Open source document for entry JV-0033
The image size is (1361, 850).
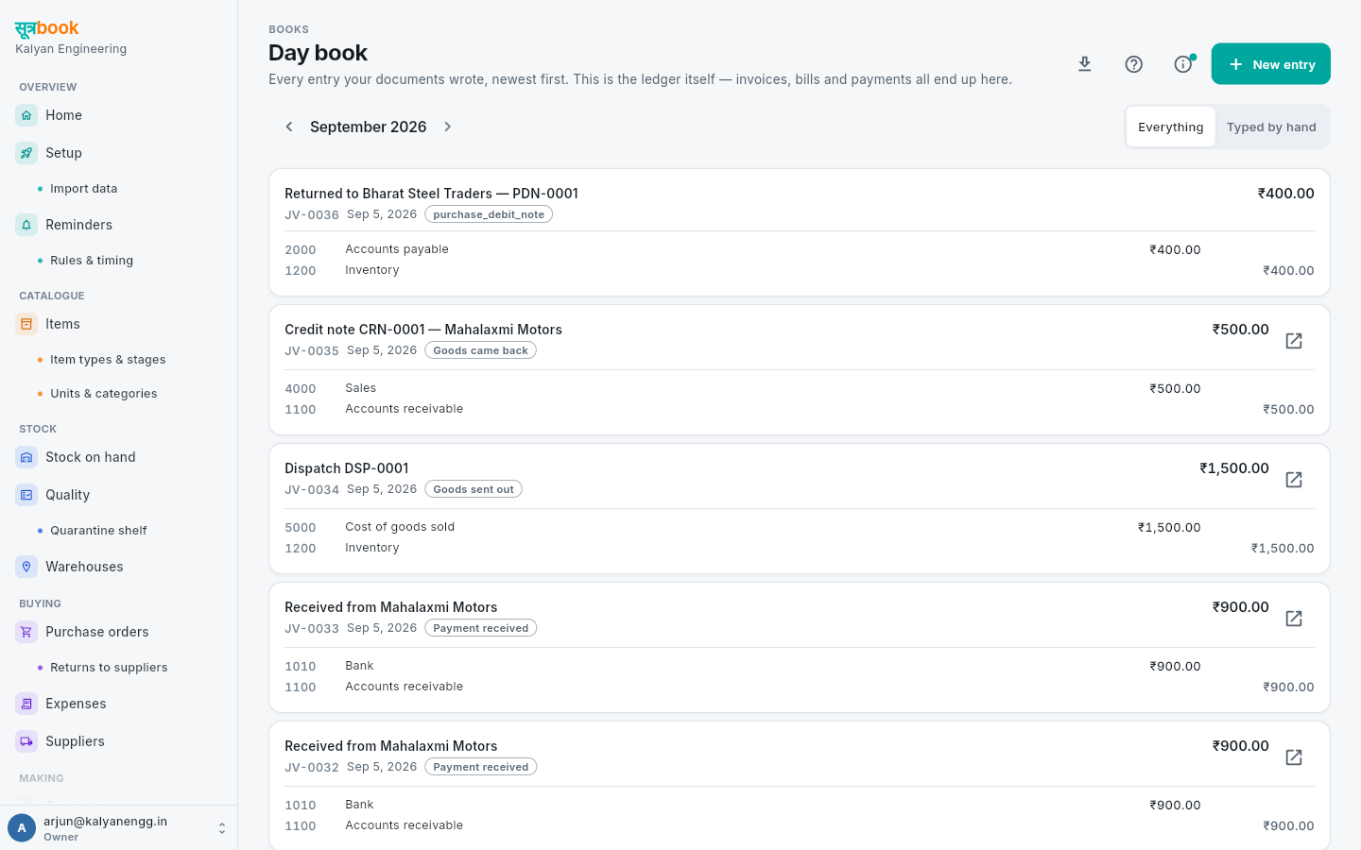coord(1294,619)
